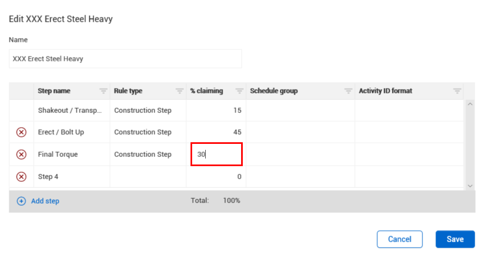Open the Rule type column filter menu
Image resolution: width=485 pixels, height=253 pixels.
click(x=180, y=91)
